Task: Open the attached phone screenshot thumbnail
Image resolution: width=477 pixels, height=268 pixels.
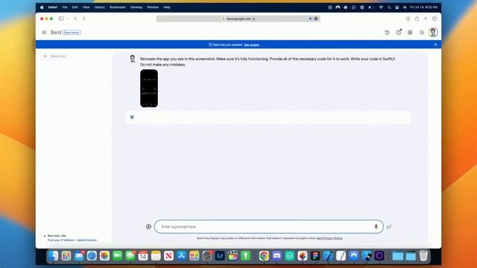Action: pos(149,88)
